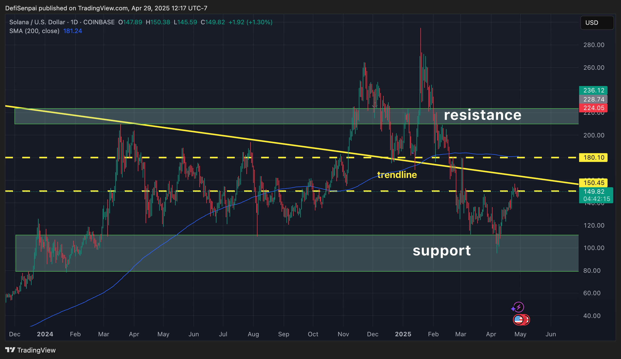Image resolution: width=621 pixels, height=359 pixels.
Task: Click the SMA (200, close) indicator legend
Action: [34, 31]
